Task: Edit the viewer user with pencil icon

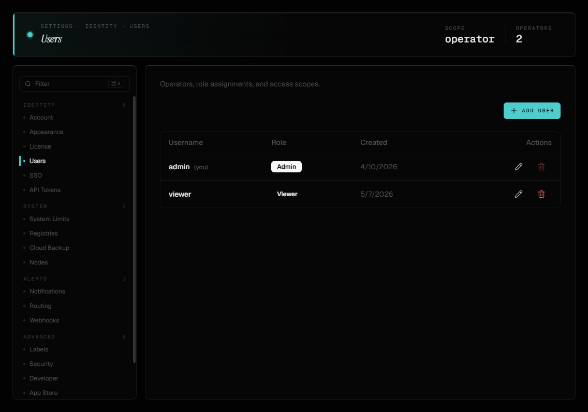Action: coord(518,194)
